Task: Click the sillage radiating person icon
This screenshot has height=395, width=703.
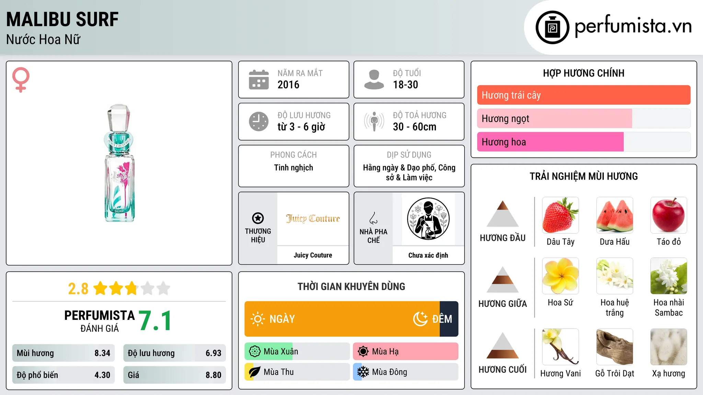Action: tap(374, 121)
